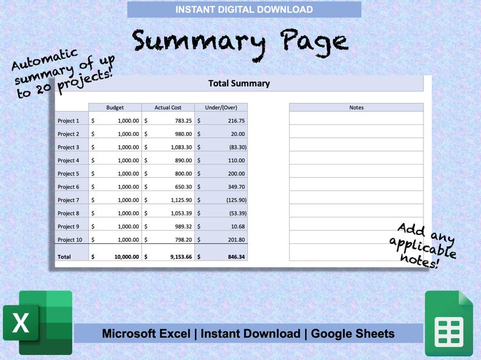481x360 pixels.
Task: Click the (53.39) under/over cell
Action: pos(221,211)
